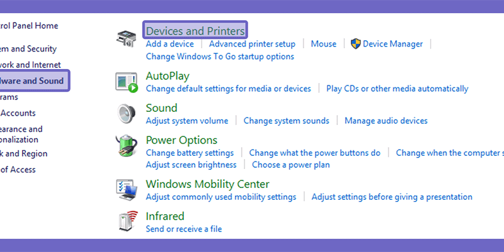Click the AutoPlay icon
Image resolution: width=504 pixels, height=252 pixels.
127,83
